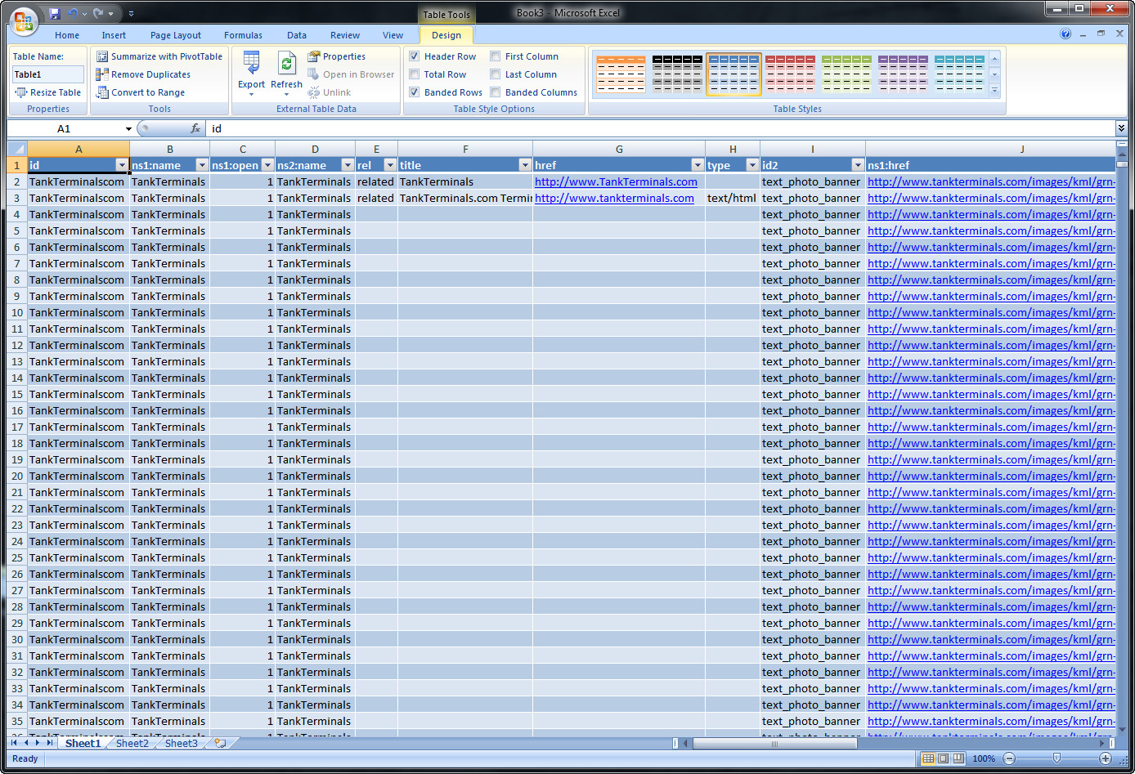Click the zoom slider handle
This screenshot has width=1135, height=774.
(1056, 758)
